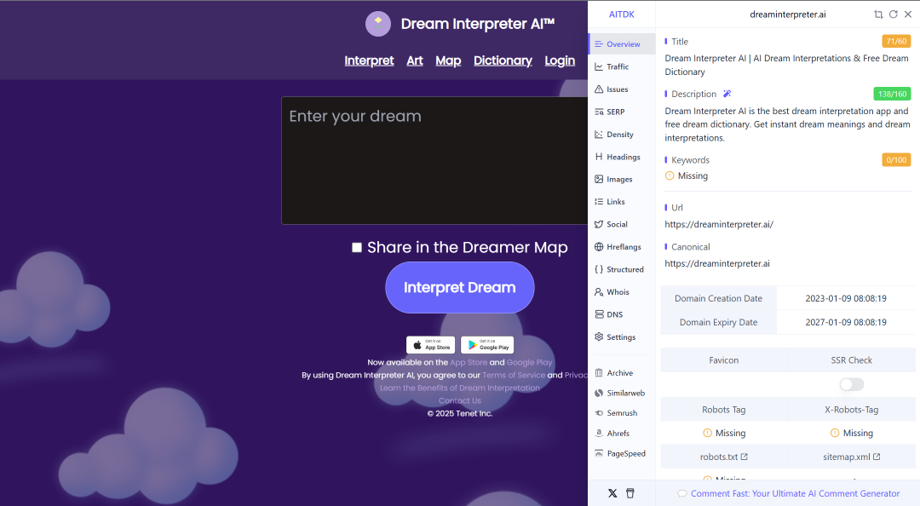Toggle the SSR Check switch

(851, 384)
